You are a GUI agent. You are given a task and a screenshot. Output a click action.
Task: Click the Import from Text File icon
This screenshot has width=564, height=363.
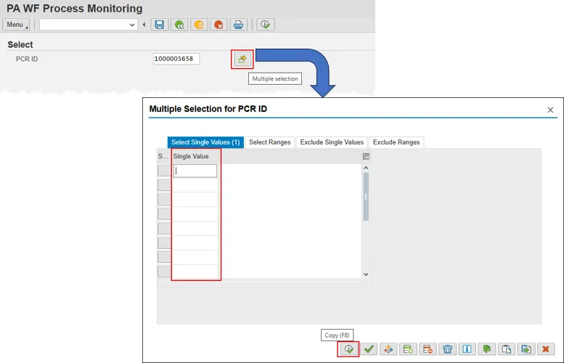[x=526, y=349]
